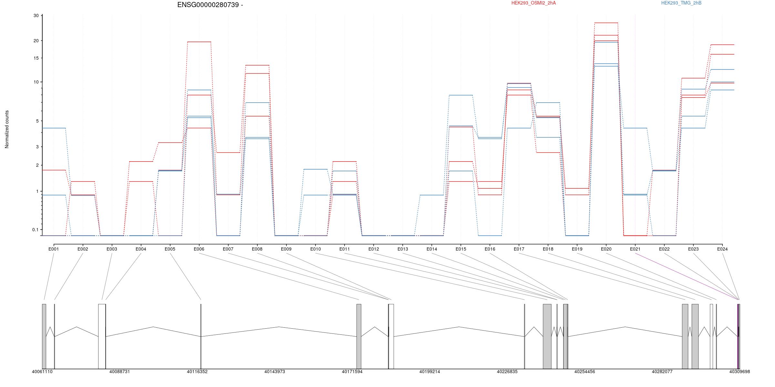This screenshot has width=775, height=387.
Task: Select the HEK293_TMG_2hB legend label
Action: 681,3
